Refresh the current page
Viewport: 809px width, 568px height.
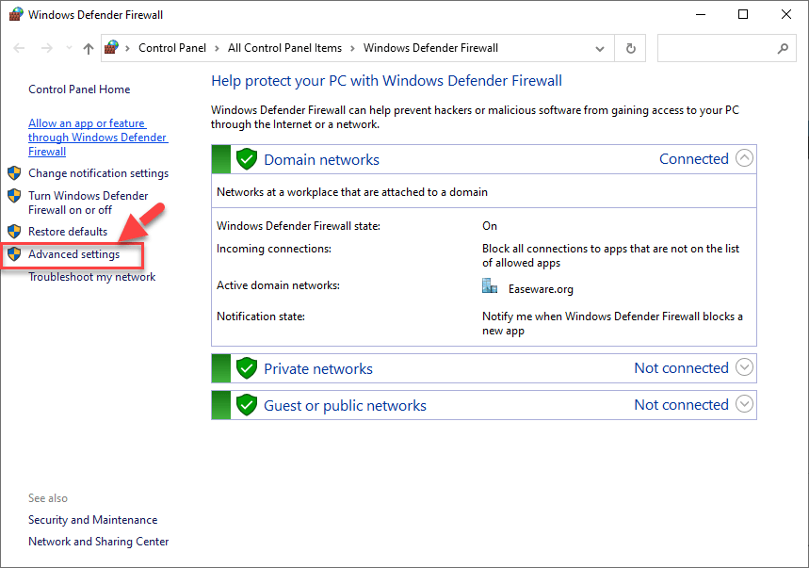coord(630,48)
